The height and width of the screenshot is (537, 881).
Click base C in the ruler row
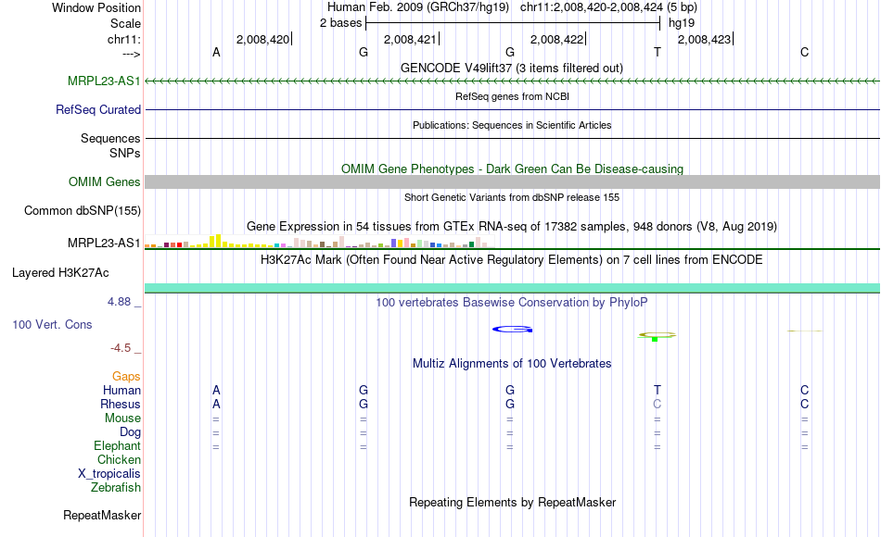[805, 52]
